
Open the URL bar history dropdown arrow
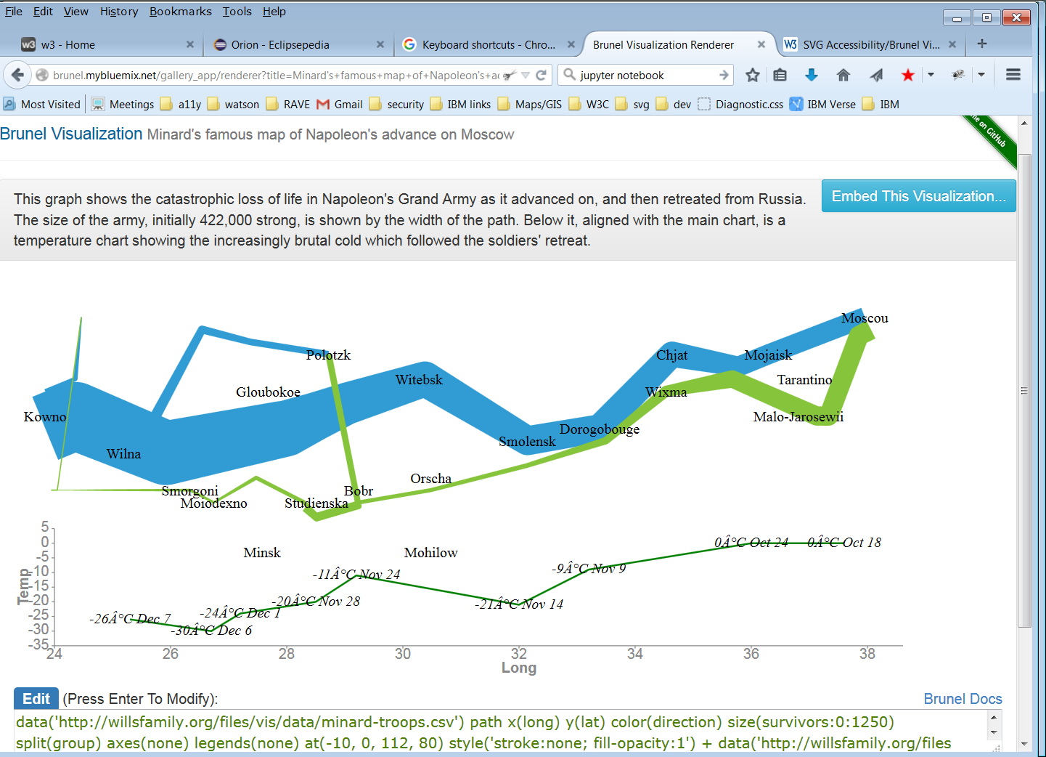(526, 75)
